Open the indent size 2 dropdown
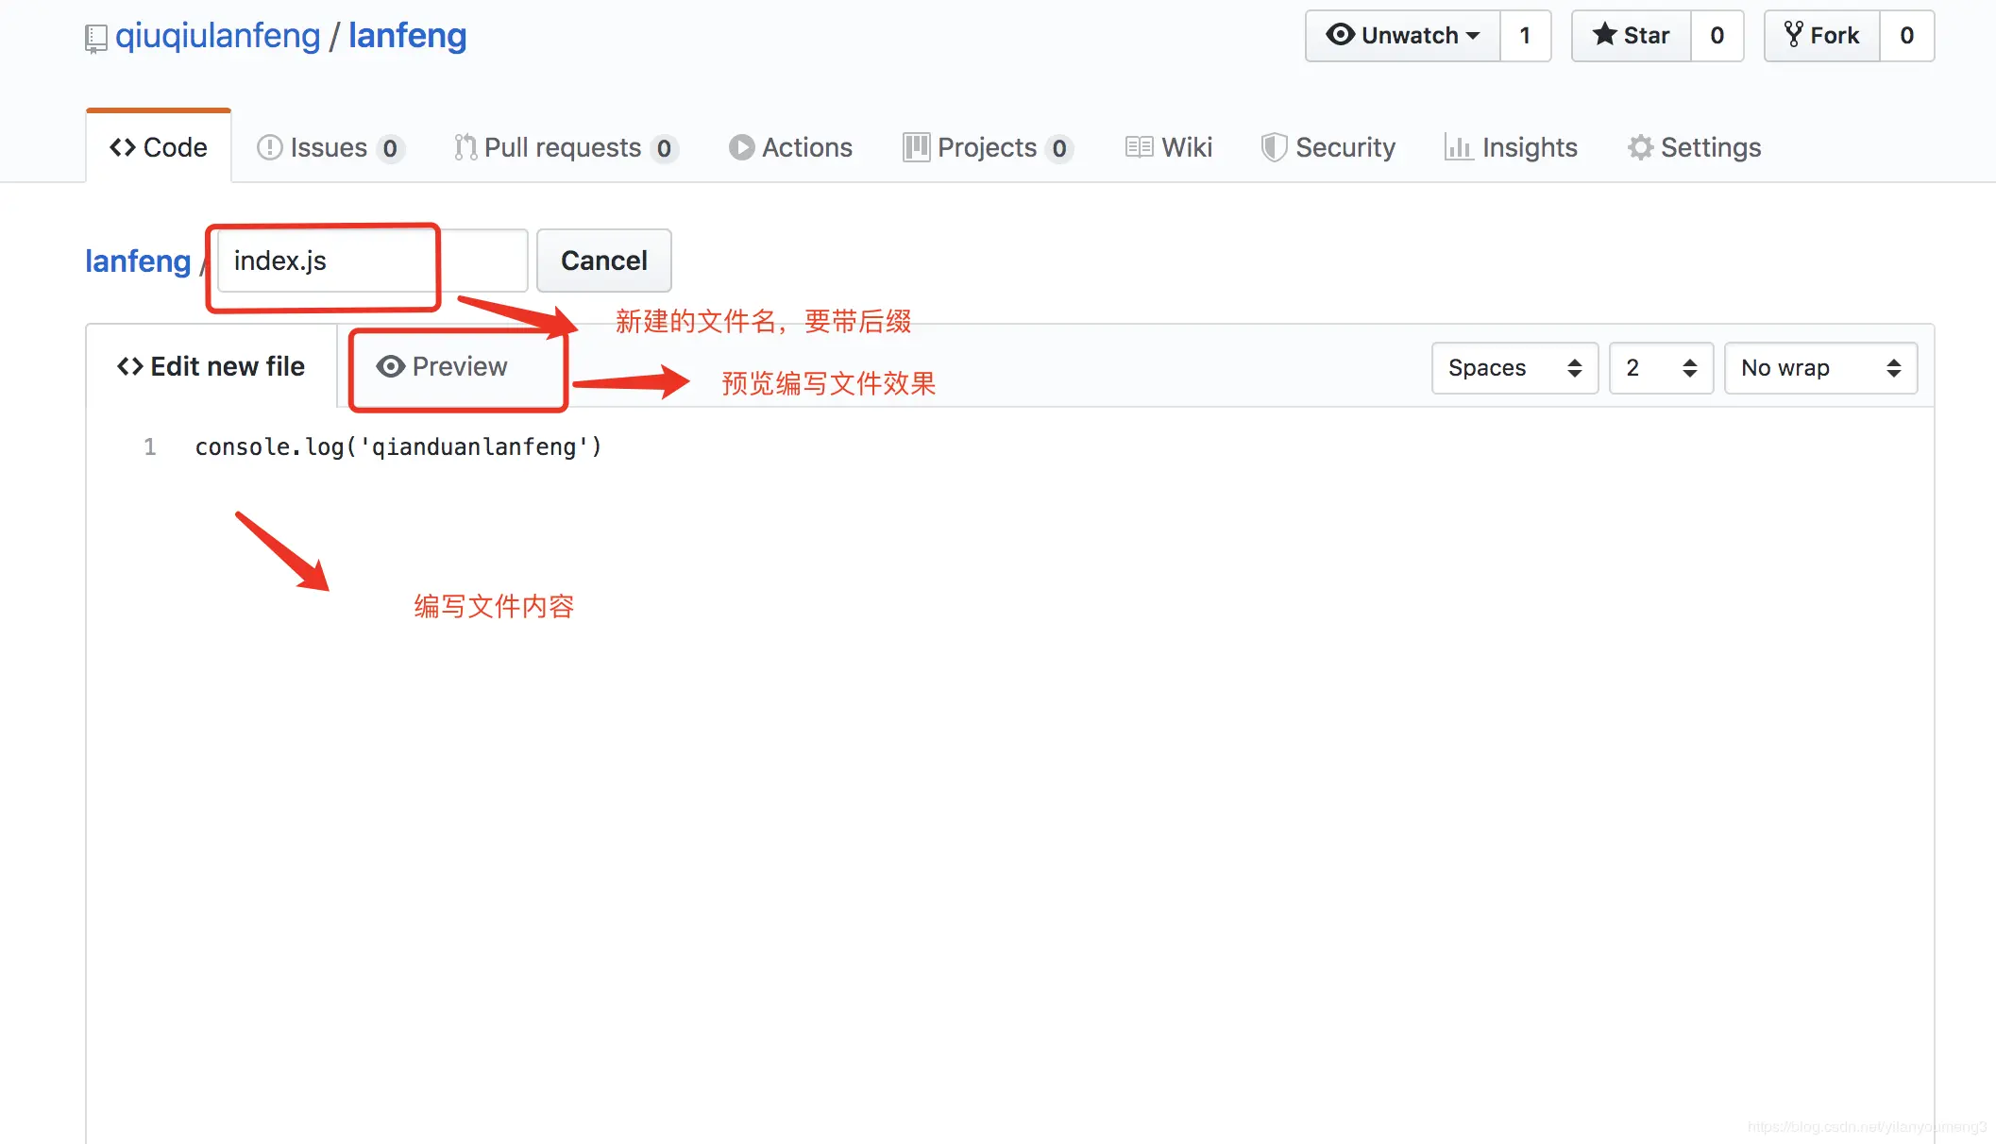This screenshot has width=1996, height=1144. (x=1660, y=368)
